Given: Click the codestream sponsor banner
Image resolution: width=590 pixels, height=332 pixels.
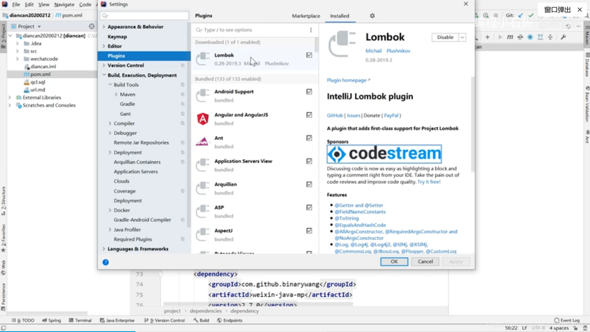Looking at the screenshot, I should tap(384, 154).
